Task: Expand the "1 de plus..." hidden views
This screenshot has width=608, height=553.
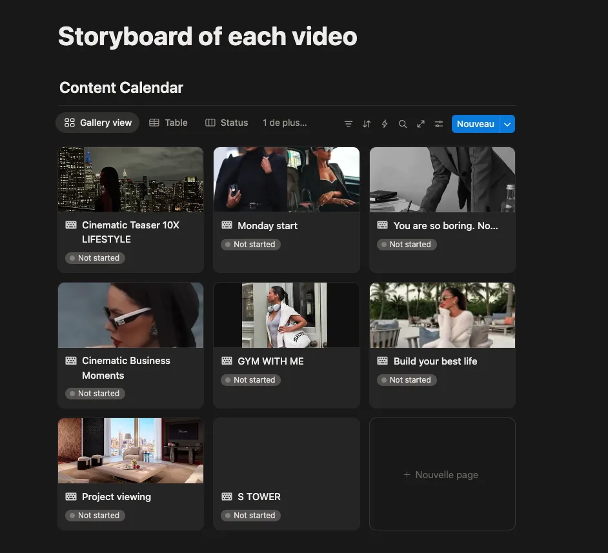Action: click(285, 123)
